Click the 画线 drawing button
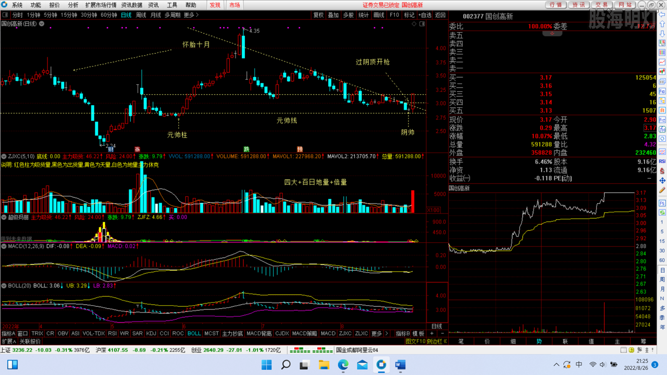 [379, 15]
